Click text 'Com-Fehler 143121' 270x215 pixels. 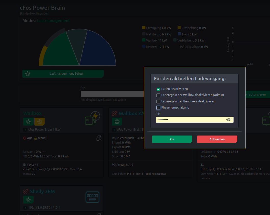pyautogui.click(x=124, y=174)
